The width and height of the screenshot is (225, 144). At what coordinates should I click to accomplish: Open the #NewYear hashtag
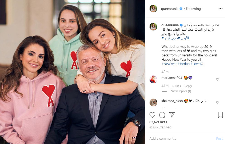click(169, 64)
